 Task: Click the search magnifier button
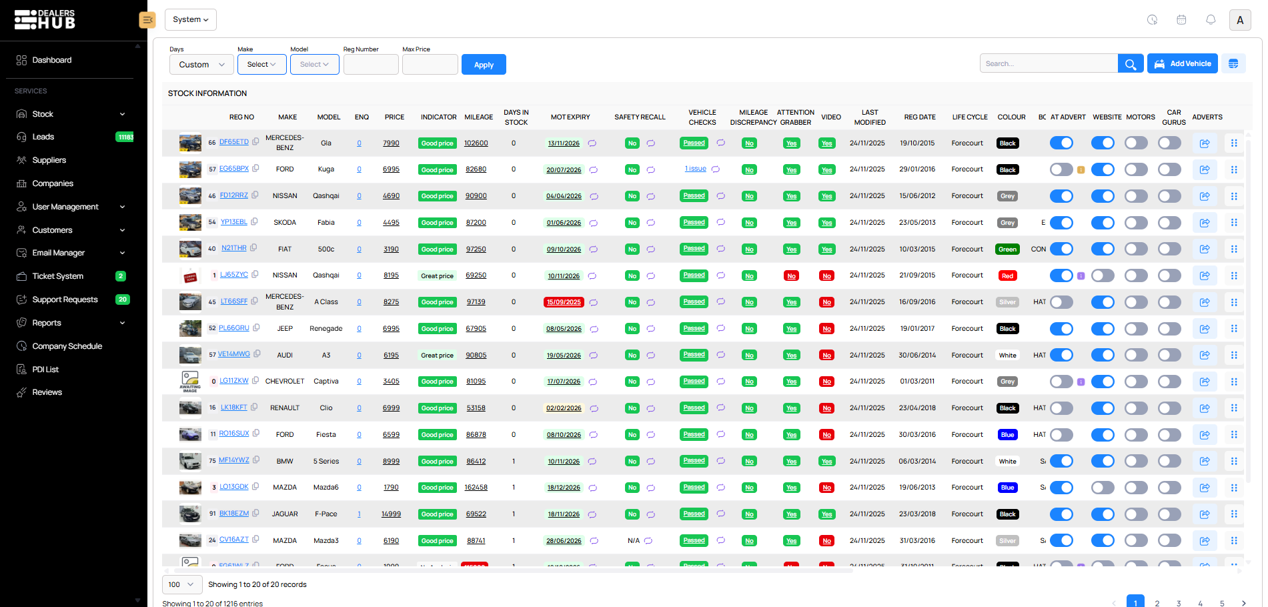tap(1131, 64)
